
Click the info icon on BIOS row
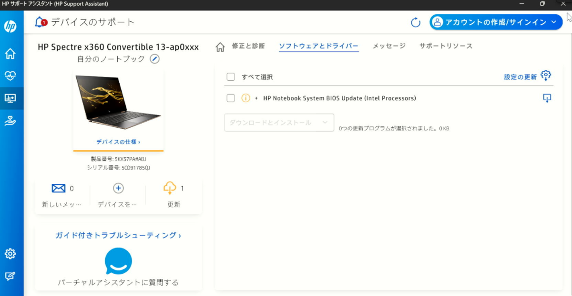[x=245, y=98]
